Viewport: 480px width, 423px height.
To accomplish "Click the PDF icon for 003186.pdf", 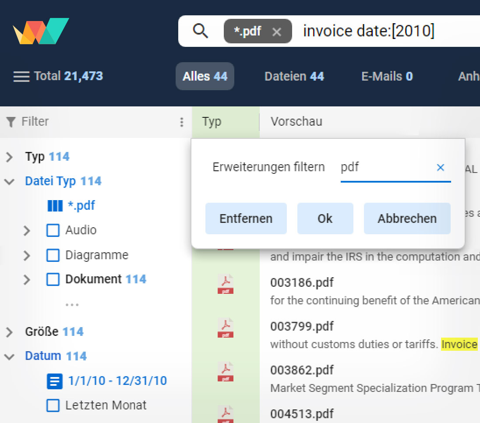I will pyautogui.click(x=226, y=284).
